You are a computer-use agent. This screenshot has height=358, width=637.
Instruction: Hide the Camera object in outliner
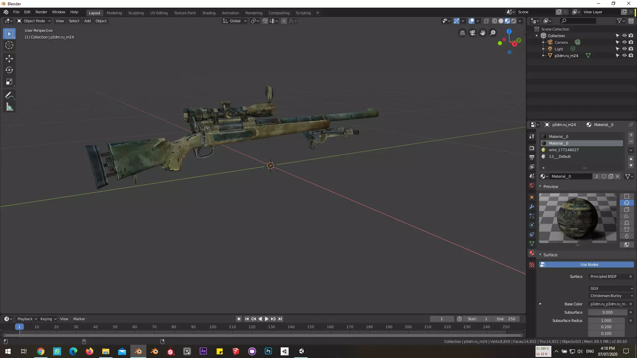point(624,42)
